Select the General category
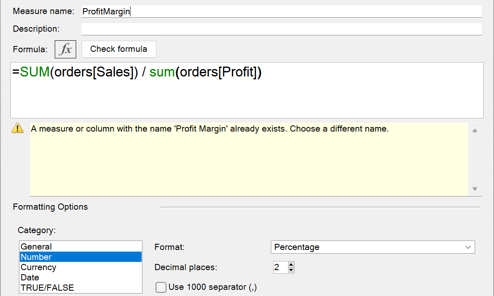494x296 pixels. click(x=36, y=247)
